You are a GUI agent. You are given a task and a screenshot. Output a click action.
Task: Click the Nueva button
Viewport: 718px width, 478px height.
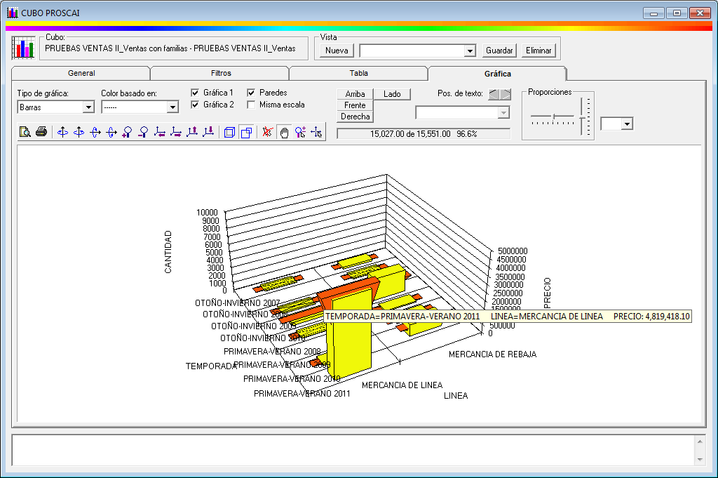tap(337, 51)
